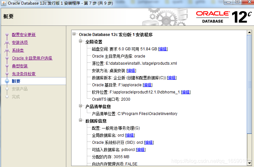Edit the 磁盘空间 setting

pos(163,49)
